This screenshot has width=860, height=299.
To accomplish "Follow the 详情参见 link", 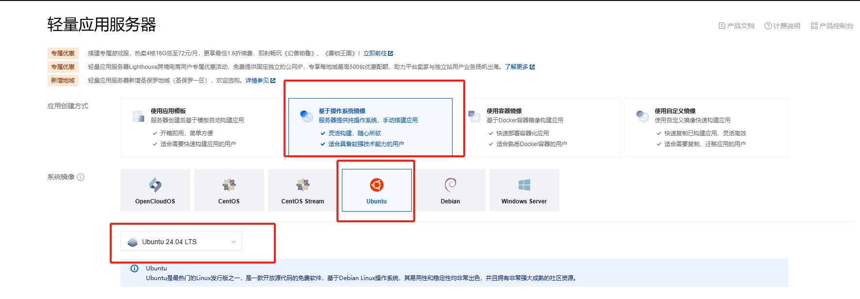I will 257,81.
